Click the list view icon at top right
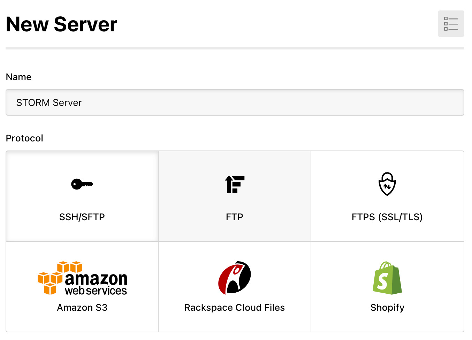Viewport: 472px width, 340px height. point(451,24)
